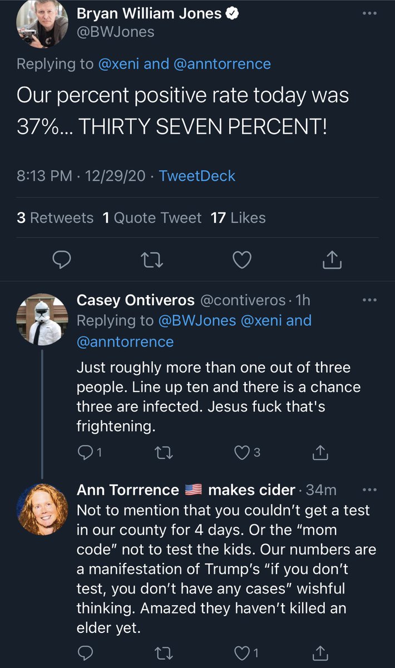Open more options on Casey Ontiveros's reply
The width and height of the screenshot is (395, 668).
pos(369,300)
